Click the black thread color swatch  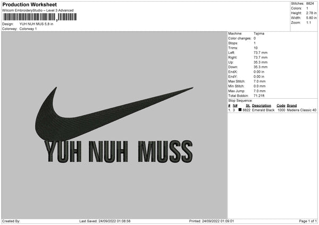[240, 110]
